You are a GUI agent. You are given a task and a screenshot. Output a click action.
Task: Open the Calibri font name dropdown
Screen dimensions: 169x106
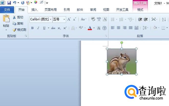click(x=50, y=19)
